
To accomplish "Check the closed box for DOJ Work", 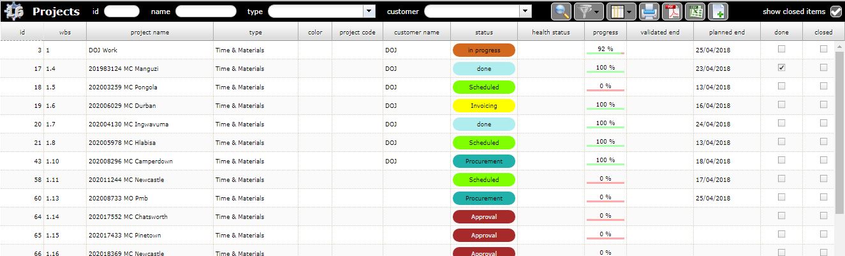I will (823, 49).
